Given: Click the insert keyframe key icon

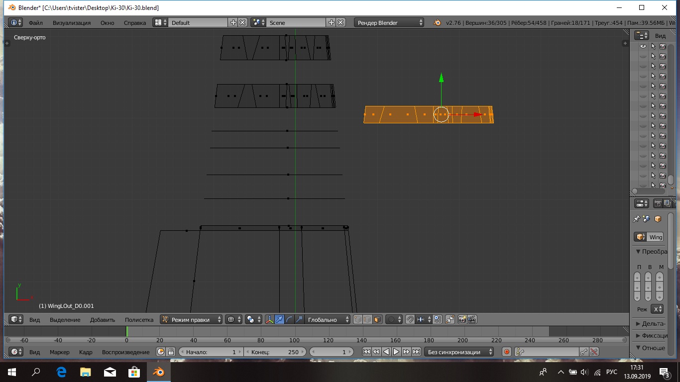Looking at the screenshot, I should pyautogui.click(x=584, y=352).
